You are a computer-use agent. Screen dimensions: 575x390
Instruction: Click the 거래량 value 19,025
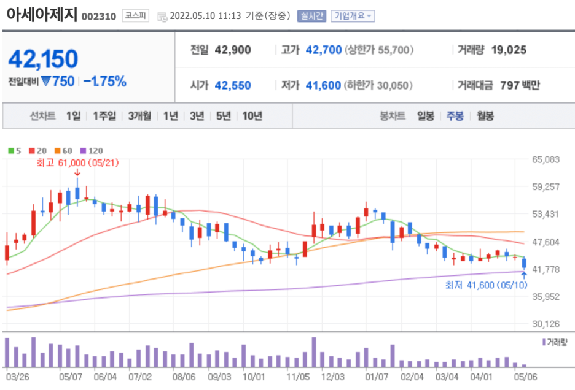tap(509, 50)
